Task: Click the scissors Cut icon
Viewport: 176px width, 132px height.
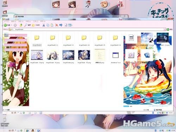Action: click(x=44, y=25)
